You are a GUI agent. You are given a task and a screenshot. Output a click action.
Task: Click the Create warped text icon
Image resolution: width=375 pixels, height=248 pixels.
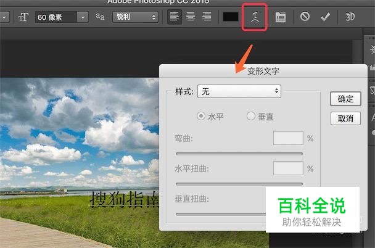255,17
